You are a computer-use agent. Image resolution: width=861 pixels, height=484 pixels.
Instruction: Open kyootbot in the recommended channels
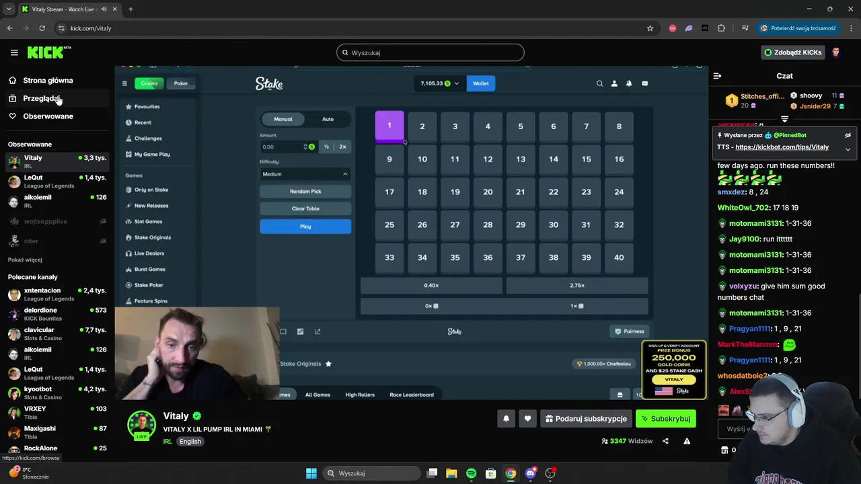pyautogui.click(x=57, y=393)
